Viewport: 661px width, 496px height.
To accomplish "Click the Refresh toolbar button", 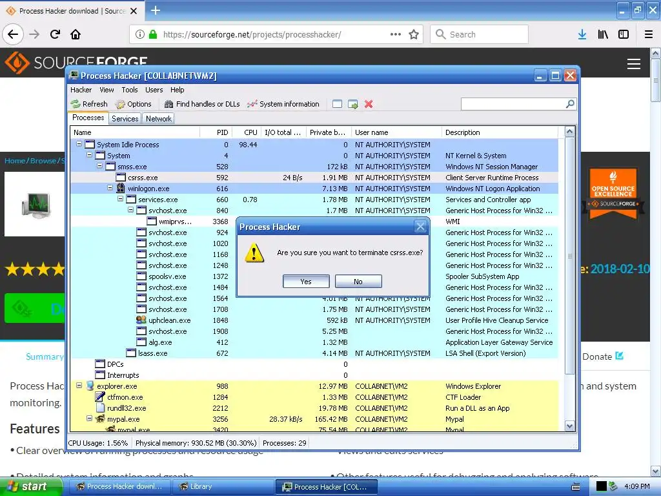I will 89,104.
